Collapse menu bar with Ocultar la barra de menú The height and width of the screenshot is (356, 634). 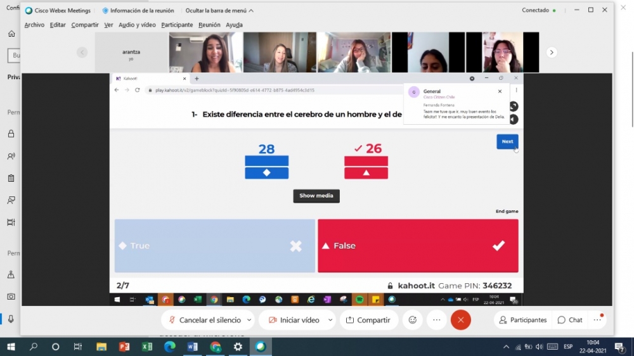pyautogui.click(x=219, y=11)
